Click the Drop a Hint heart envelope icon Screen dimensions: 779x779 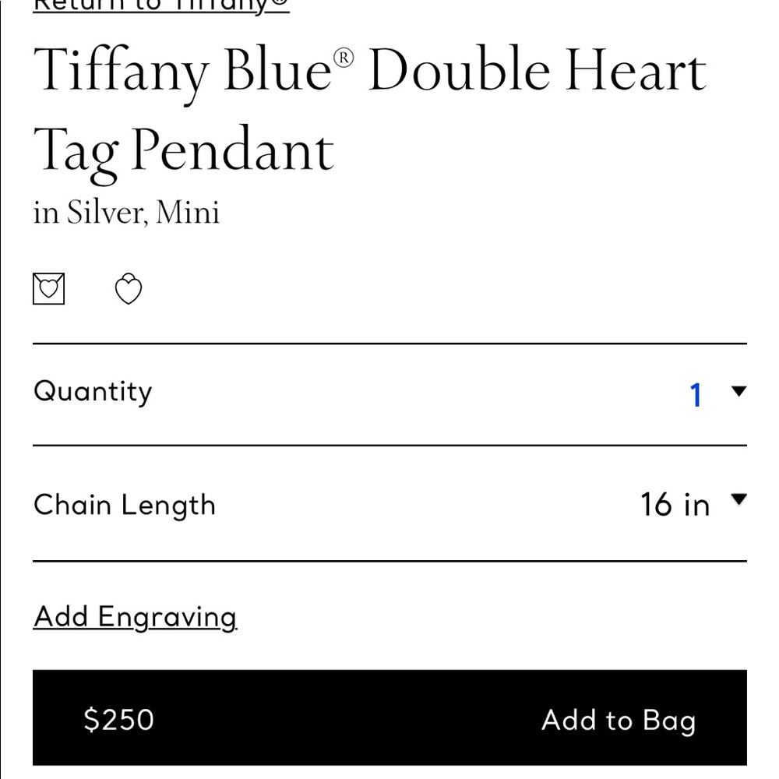48,289
